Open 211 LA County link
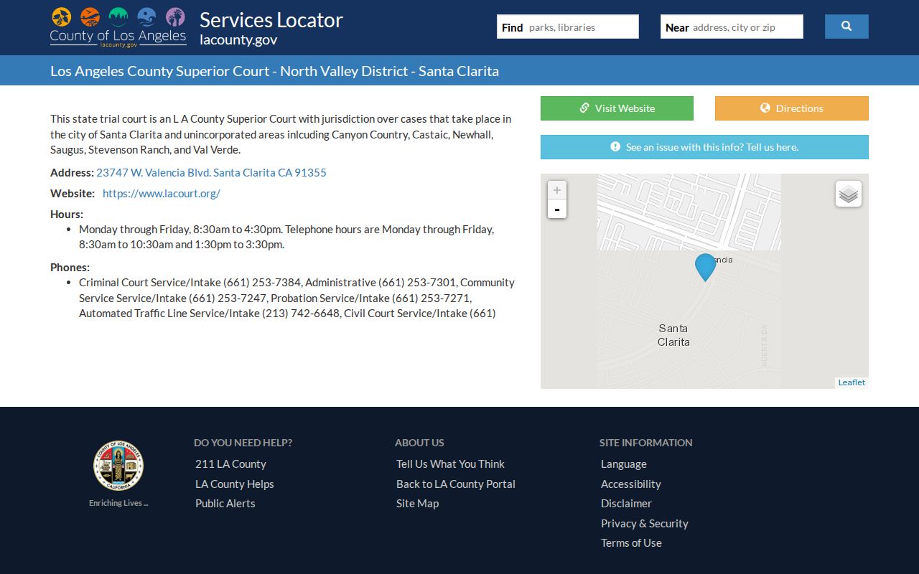 coord(230,464)
